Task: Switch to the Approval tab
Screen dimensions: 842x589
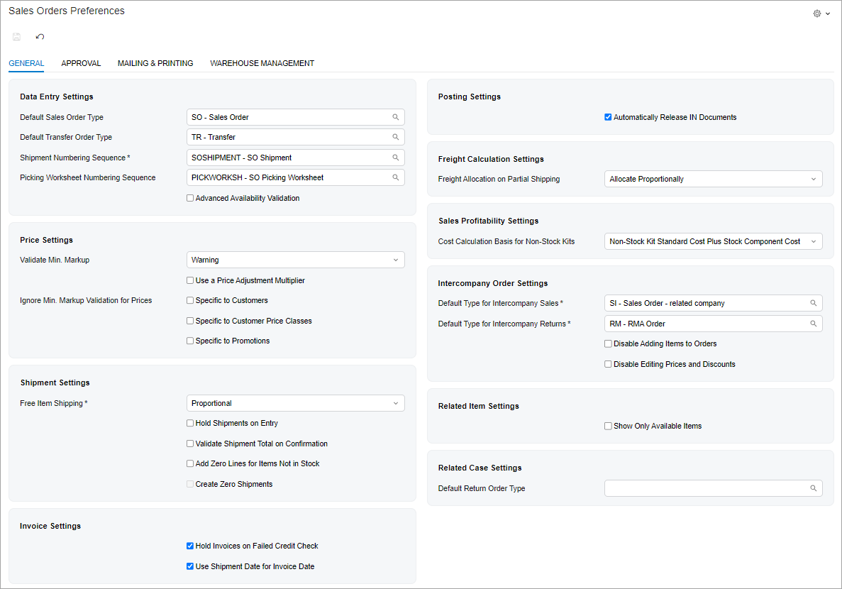Action: 81,63
